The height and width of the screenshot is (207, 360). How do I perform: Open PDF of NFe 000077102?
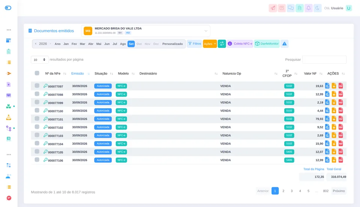[341, 127]
